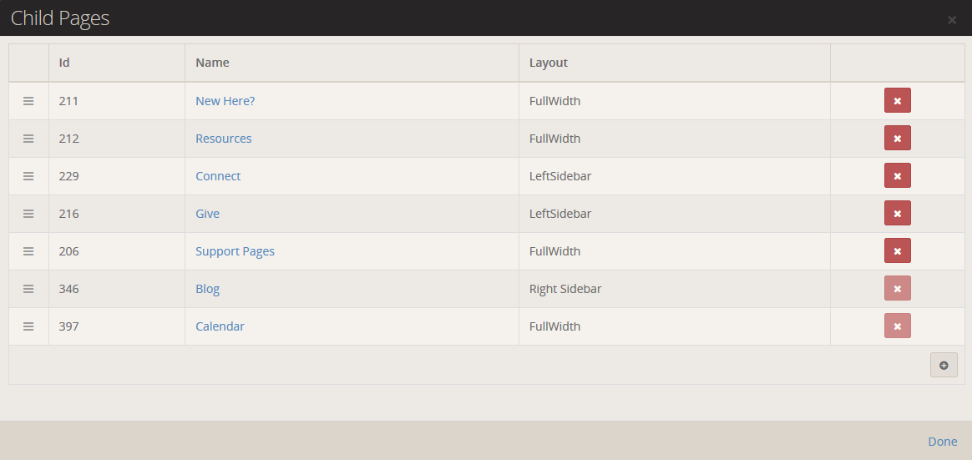Delete the New Here? page

point(897,101)
